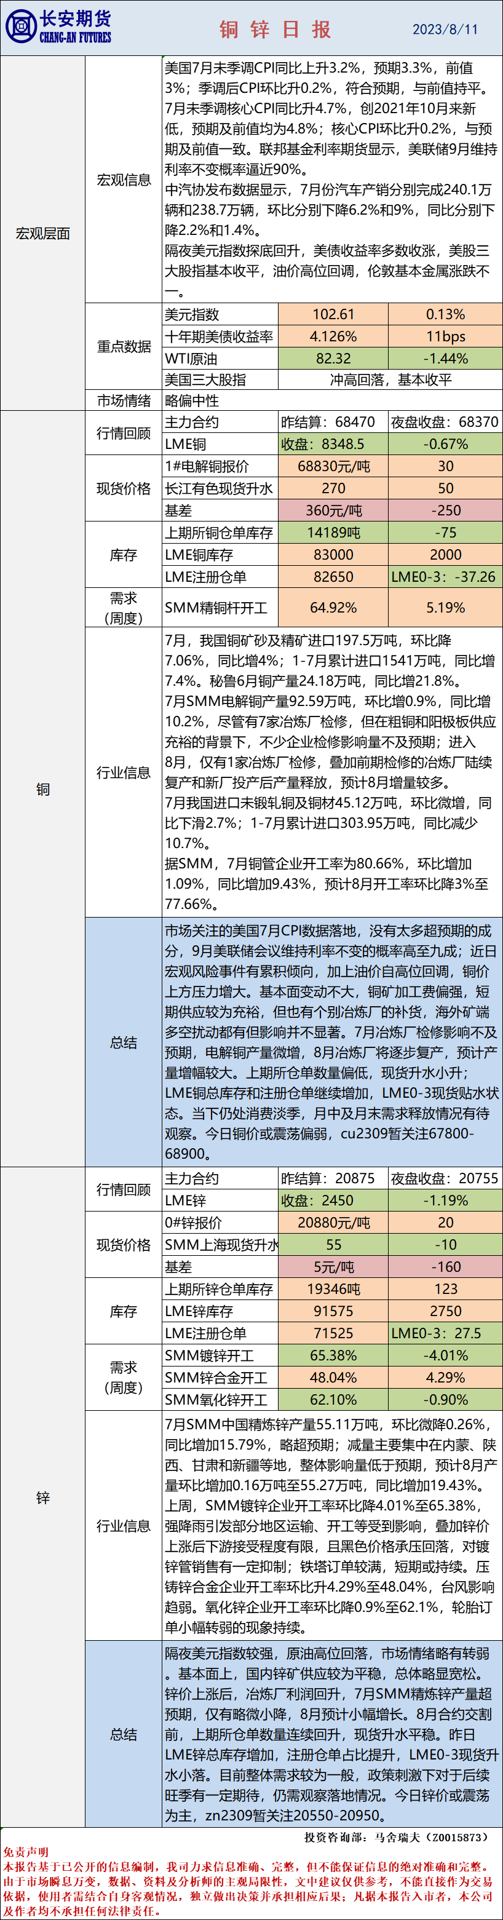Click the 铜 section label
The height and width of the screenshot is (1920, 503).
click(x=43, y=789)
